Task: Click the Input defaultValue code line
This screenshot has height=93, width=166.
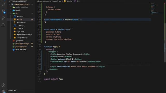Action: click(x=78, y=67)
